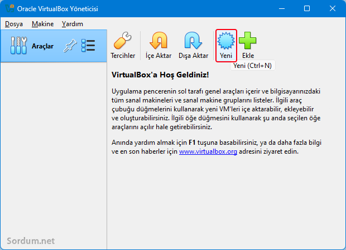Open the list menu icon beside Araçlar
This screenshot has width=346, height=250.
88,46
